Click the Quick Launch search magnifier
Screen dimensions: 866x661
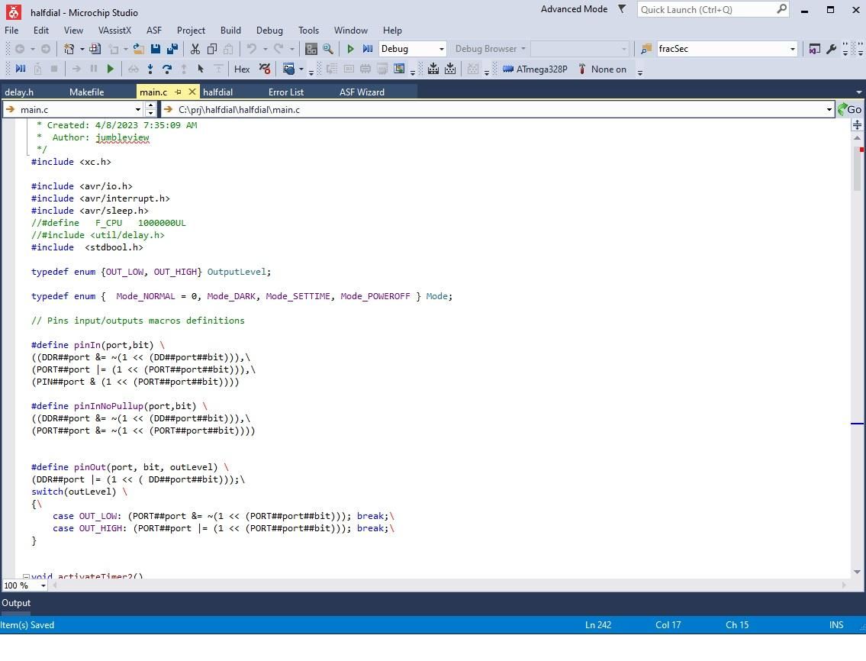point(781,9)
